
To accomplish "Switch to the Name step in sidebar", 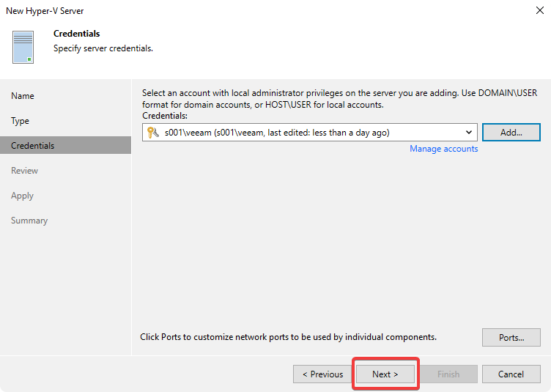I will 23,96.
